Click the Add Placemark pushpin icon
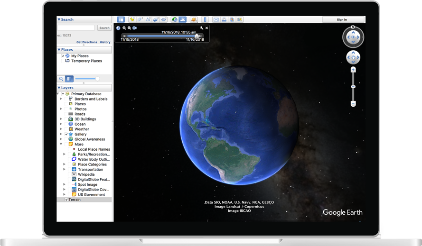 [132, 20]
